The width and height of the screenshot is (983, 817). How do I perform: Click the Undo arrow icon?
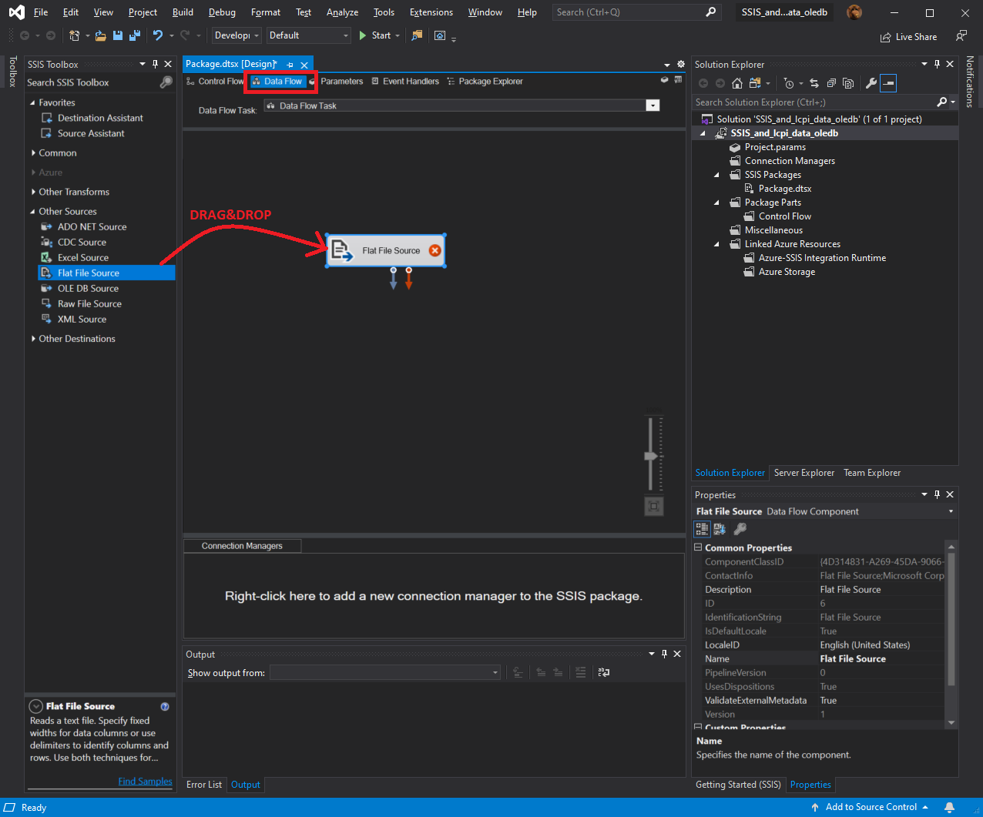coord(158,35)
